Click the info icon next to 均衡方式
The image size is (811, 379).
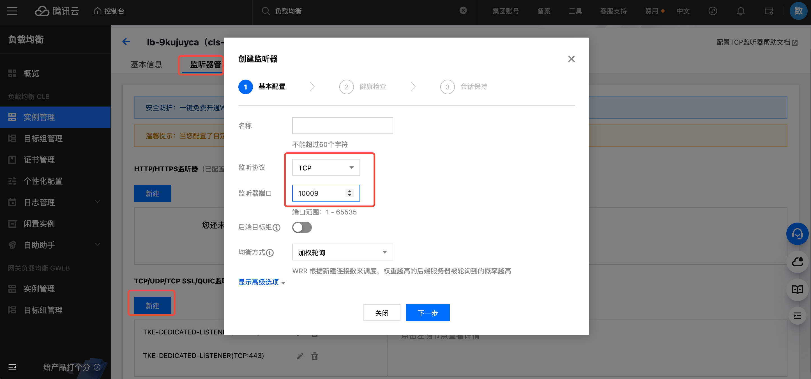(270, 253)
